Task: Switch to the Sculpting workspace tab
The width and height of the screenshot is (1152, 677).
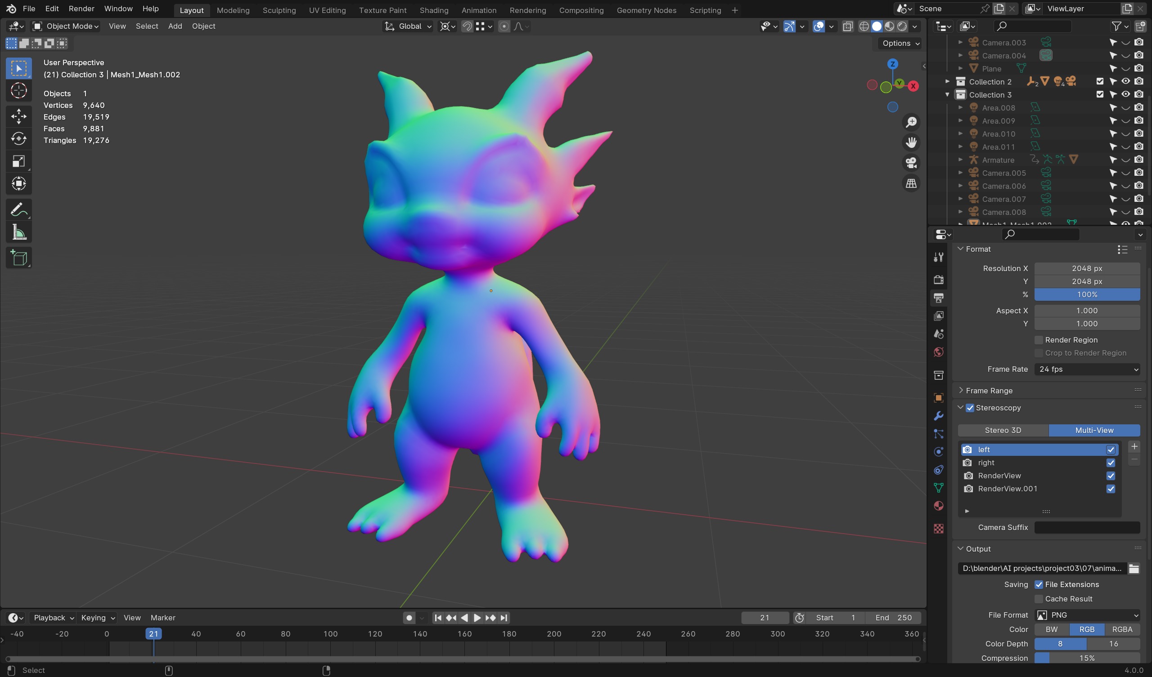Action: 279,10
